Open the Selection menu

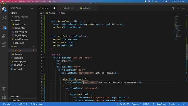(x=22, y=1)
